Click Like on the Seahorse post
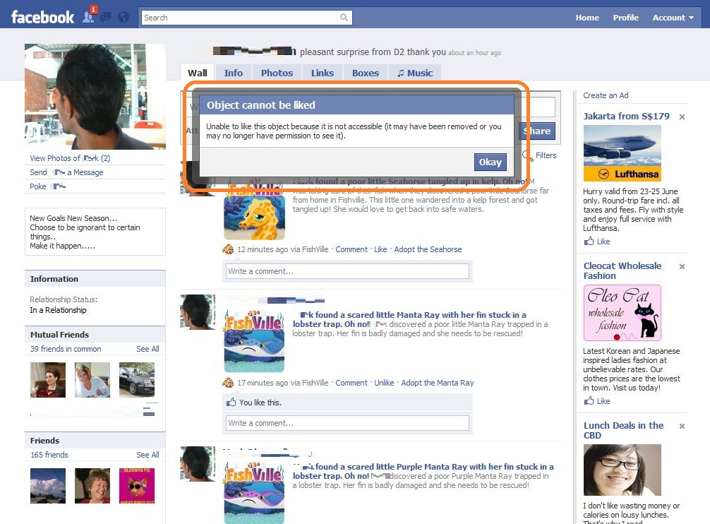This screenshot has height=524, width=710. pyautogui.click(x=380, y=249)
